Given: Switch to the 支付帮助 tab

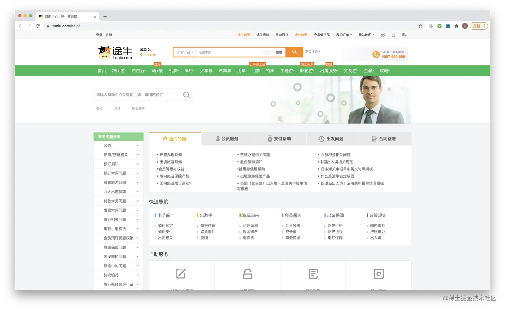Looking at the screenshot, I should [280, 139].
